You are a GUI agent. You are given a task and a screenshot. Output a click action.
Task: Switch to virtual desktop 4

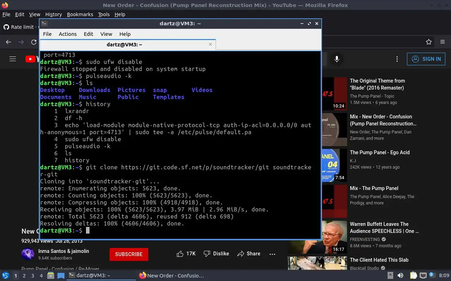pyautogui.click(x=41, y=276)
